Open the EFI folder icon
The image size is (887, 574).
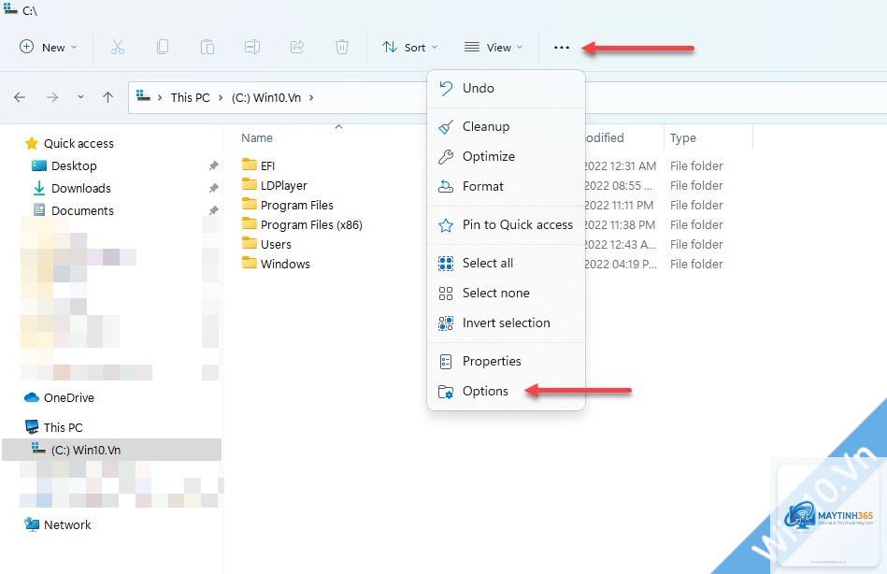pyautogui.click(x=250, y=165)
